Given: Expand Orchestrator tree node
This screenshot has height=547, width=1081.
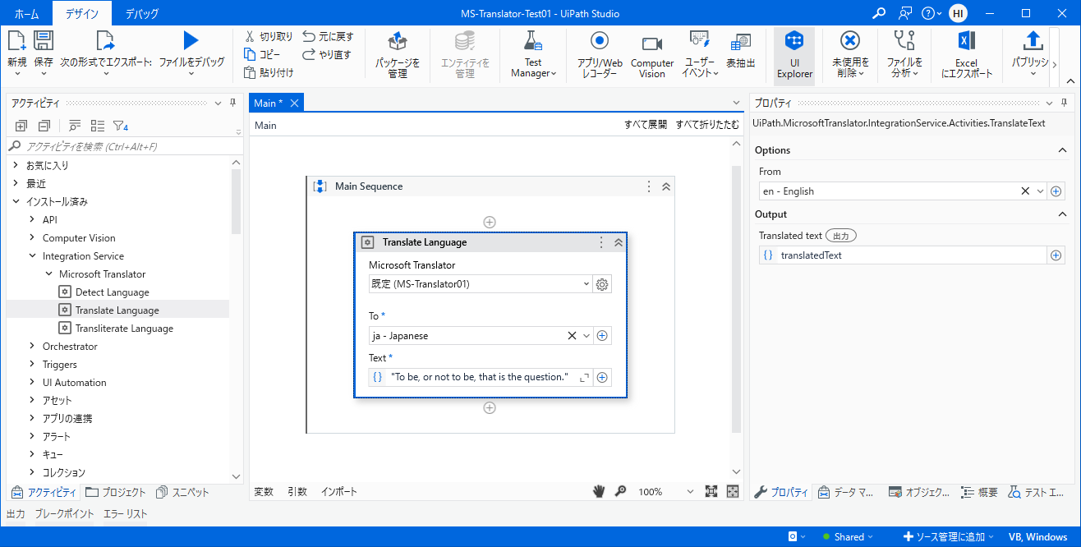Looking at the screenshot, I should [x=32, y=347].
